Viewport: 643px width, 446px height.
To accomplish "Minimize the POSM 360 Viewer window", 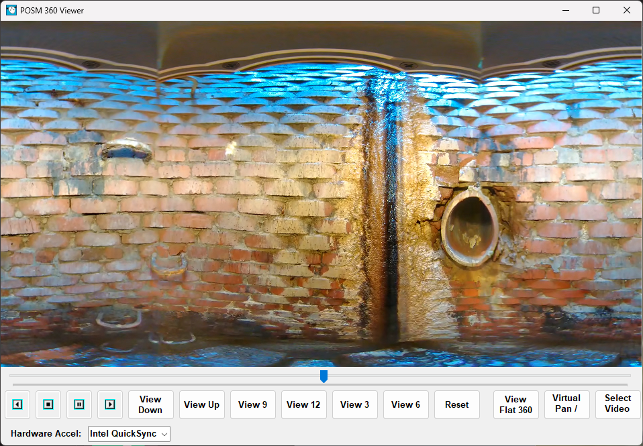I will pyautogui.click(x=566, y=10).
